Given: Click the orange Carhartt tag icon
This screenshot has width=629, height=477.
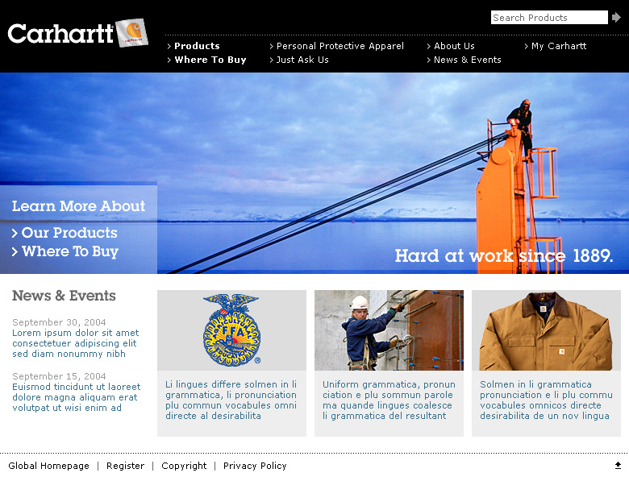Looking at the screenshot, I should (132, 32).
